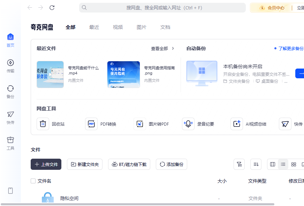Click the 上传文件 button

(46, 164)
